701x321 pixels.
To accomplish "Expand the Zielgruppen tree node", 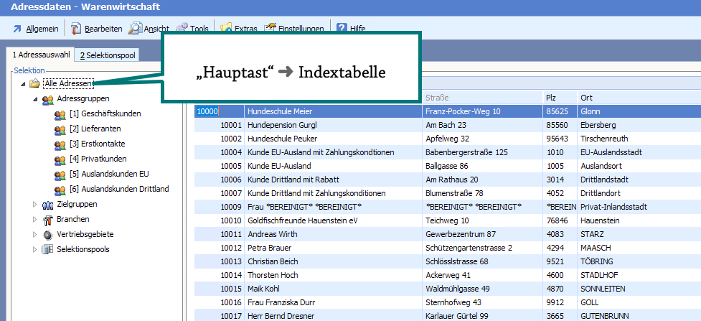I will (34, 205).
